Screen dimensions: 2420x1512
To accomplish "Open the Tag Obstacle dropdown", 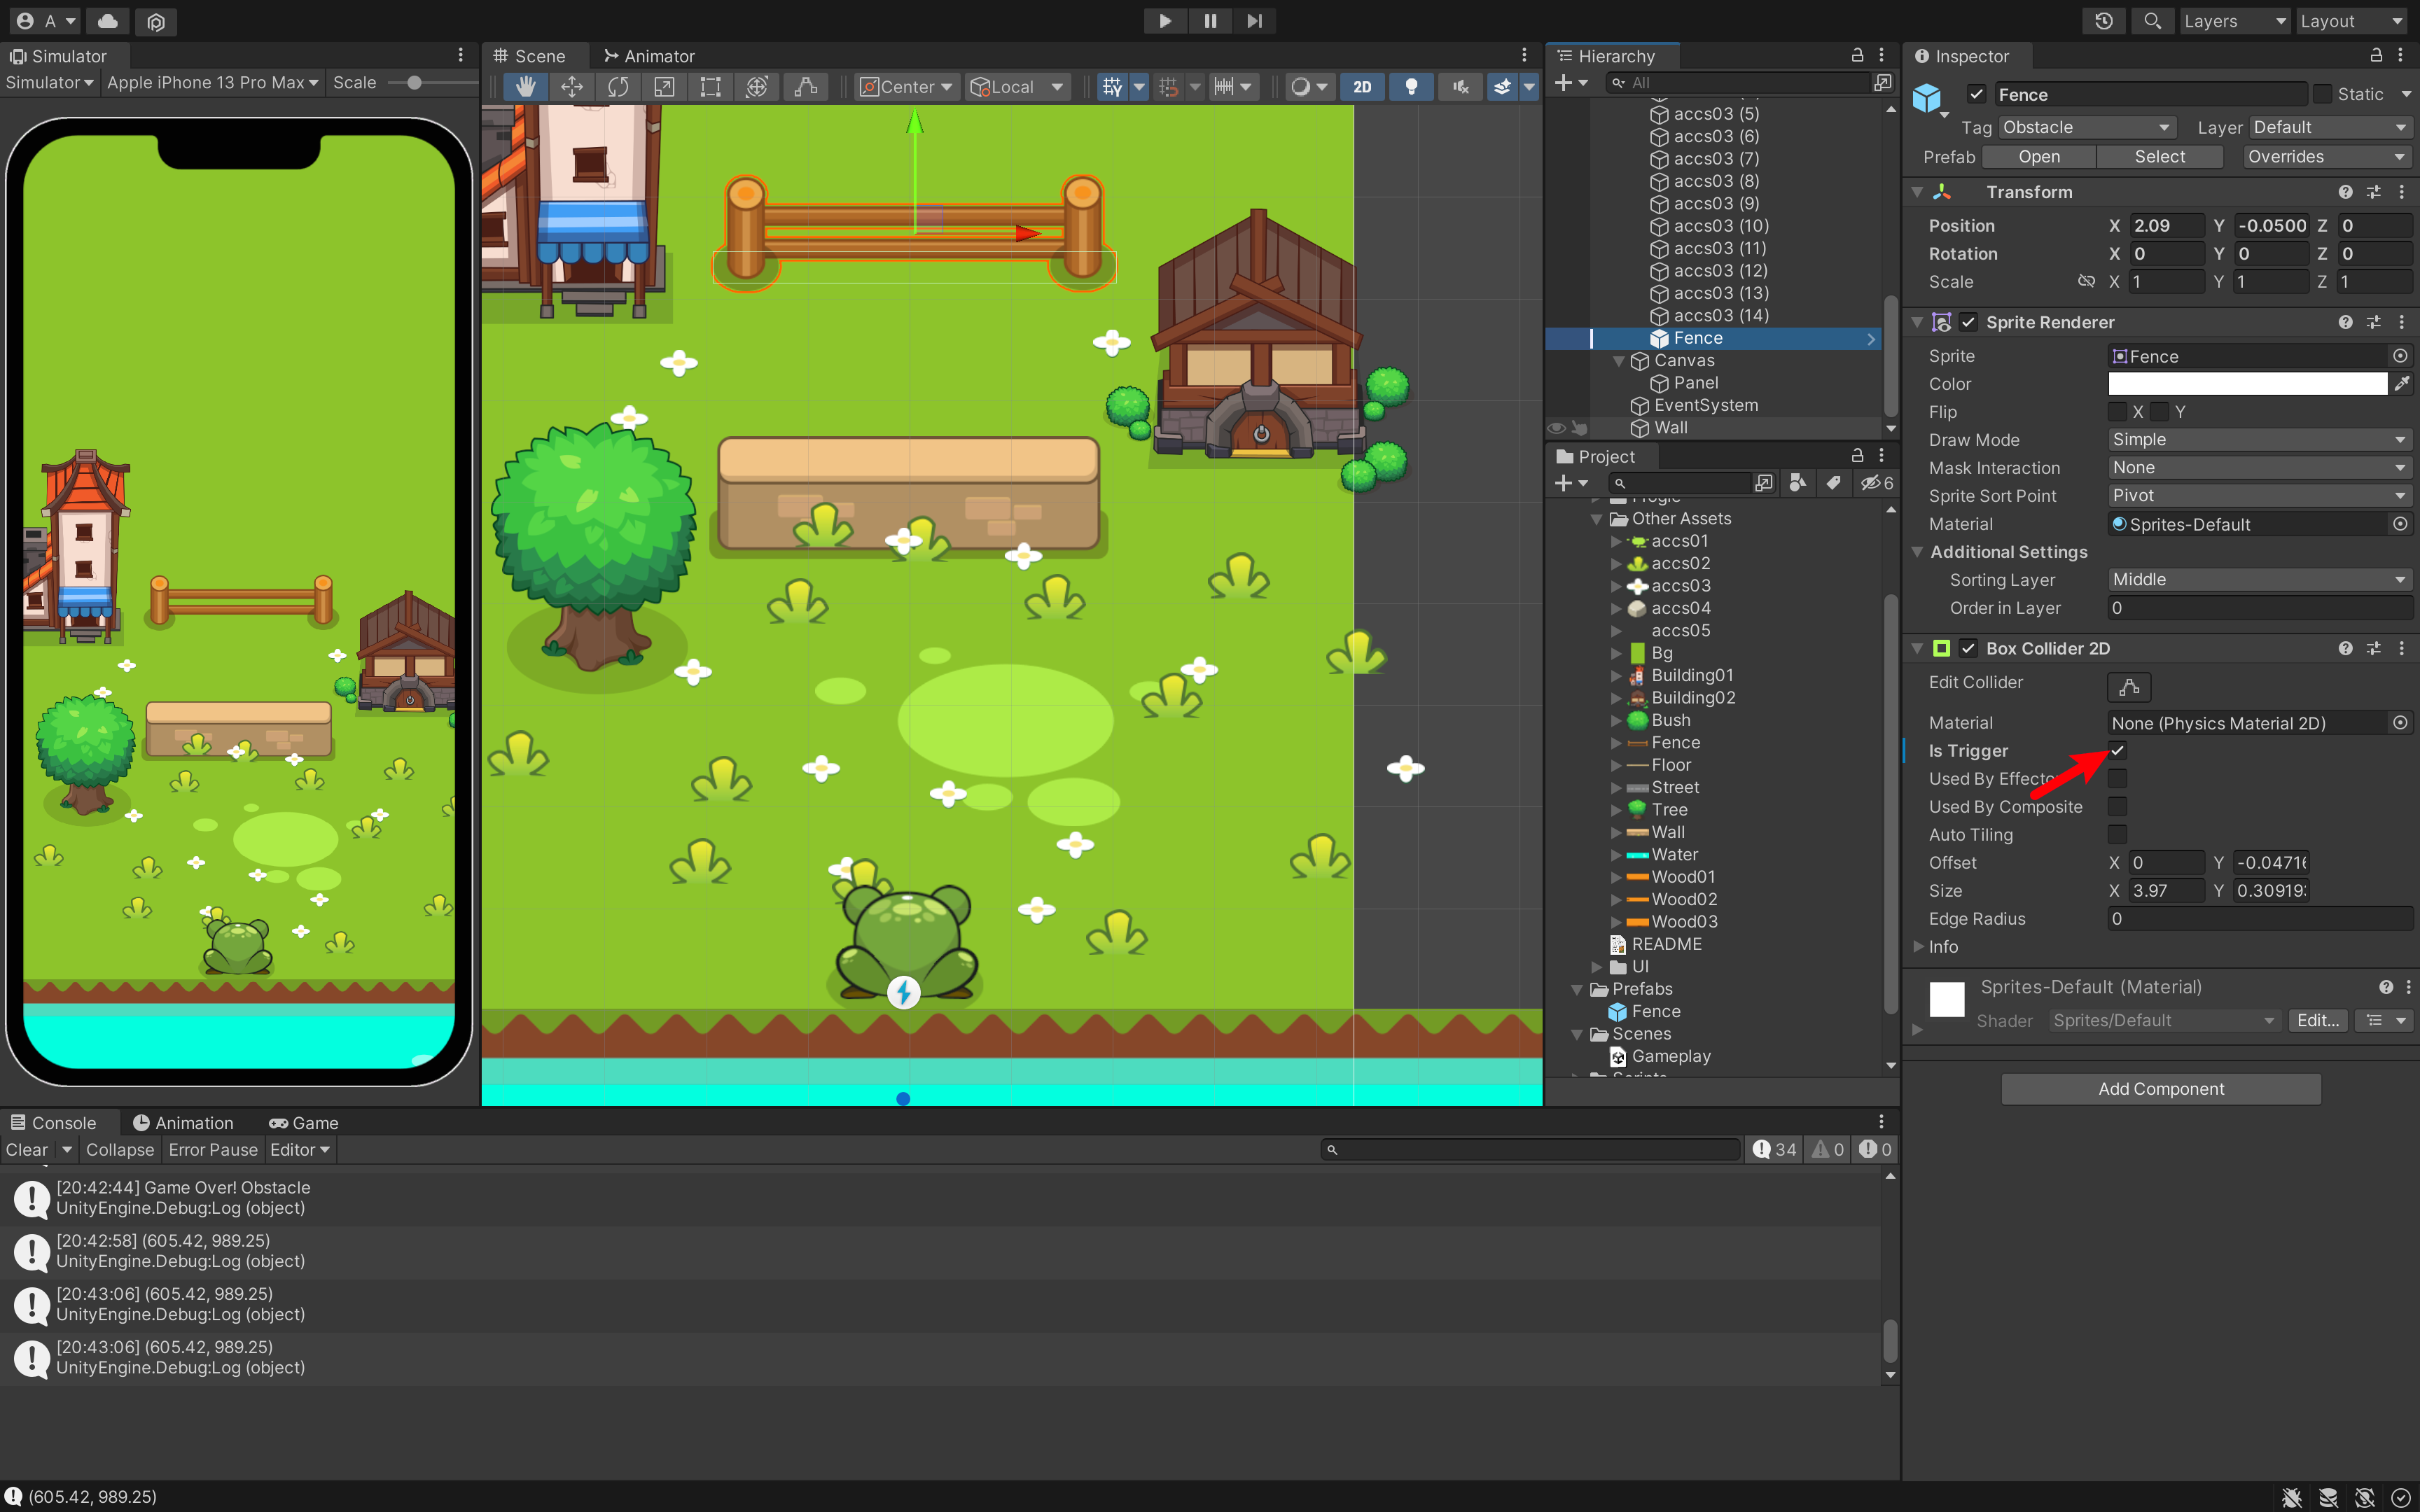I will click(2086, 127).
